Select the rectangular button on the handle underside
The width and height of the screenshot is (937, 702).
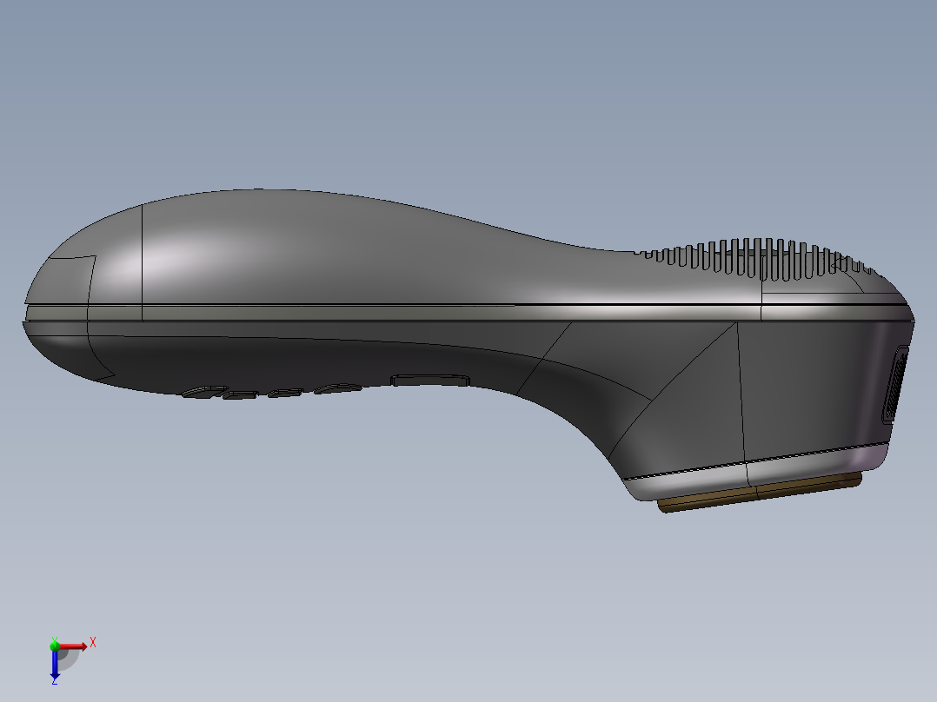[x=429, y=380]
